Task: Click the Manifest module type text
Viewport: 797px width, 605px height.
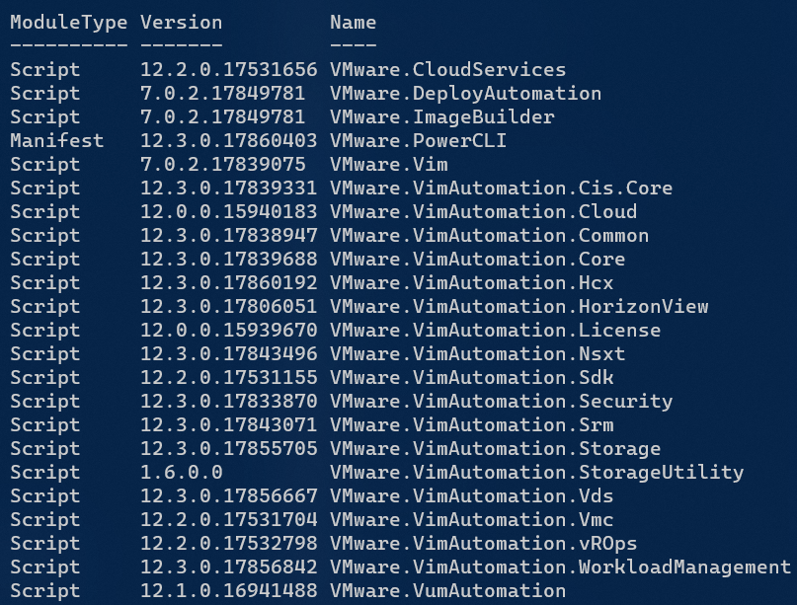Action: 56,140
